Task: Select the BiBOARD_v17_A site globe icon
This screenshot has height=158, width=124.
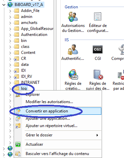Action: 10,5
